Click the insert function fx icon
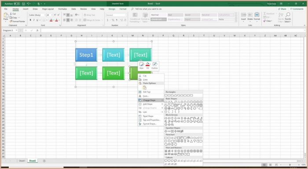The height and width of the screenshot is (169, 308). coord(37,30)
